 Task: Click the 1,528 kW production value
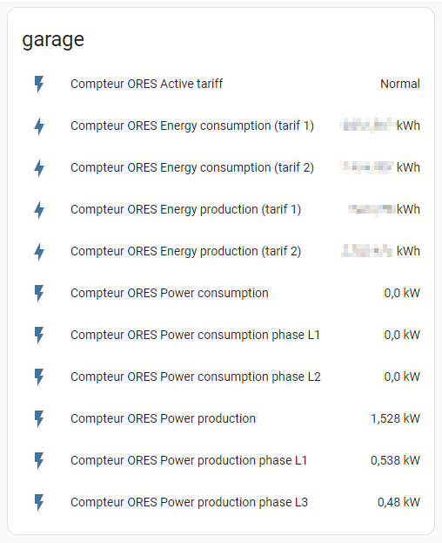click(395, 418)
